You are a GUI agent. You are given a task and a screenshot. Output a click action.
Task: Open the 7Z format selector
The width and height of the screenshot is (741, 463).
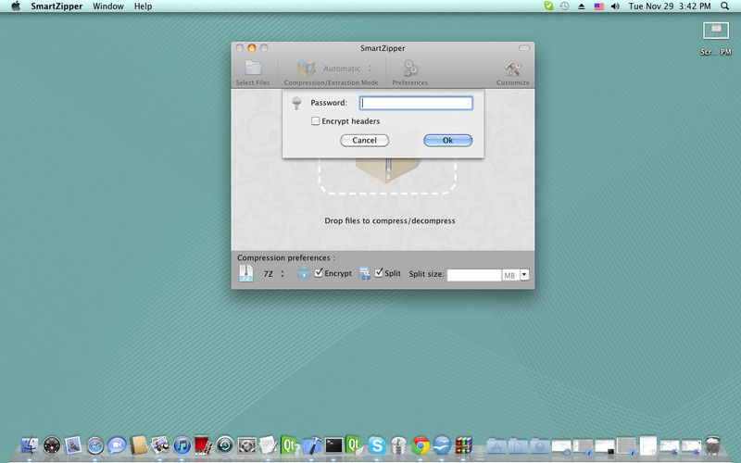tap(274, 274)
